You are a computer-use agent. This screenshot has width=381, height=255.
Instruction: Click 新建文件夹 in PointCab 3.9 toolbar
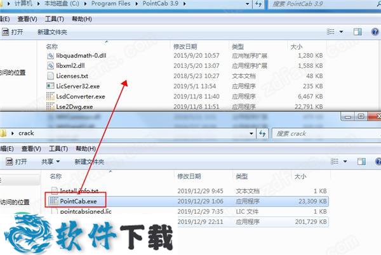pos(52,32)
